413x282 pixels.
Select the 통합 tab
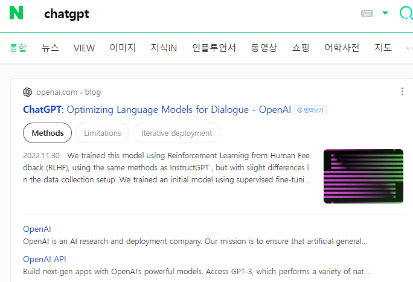click(x=18, y=48)
